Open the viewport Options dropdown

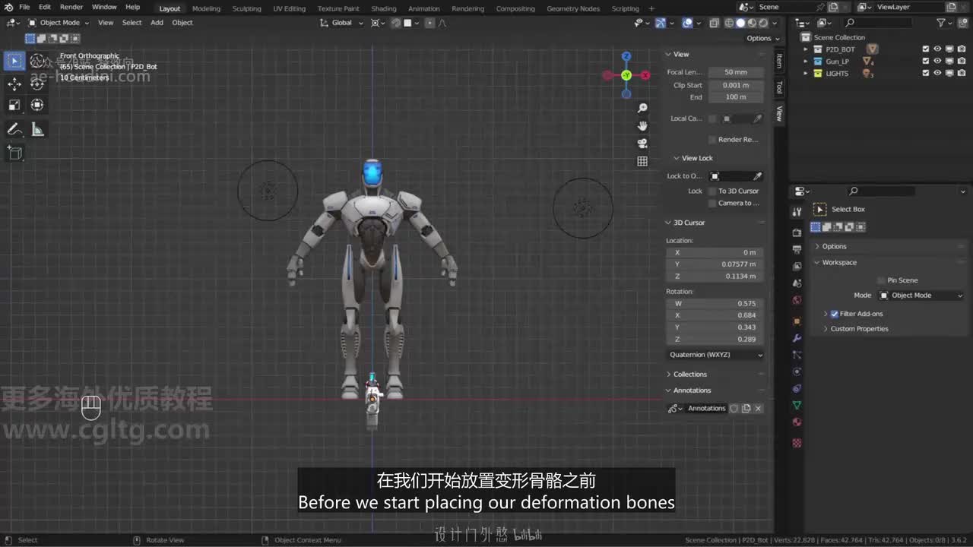coord(762,39)
